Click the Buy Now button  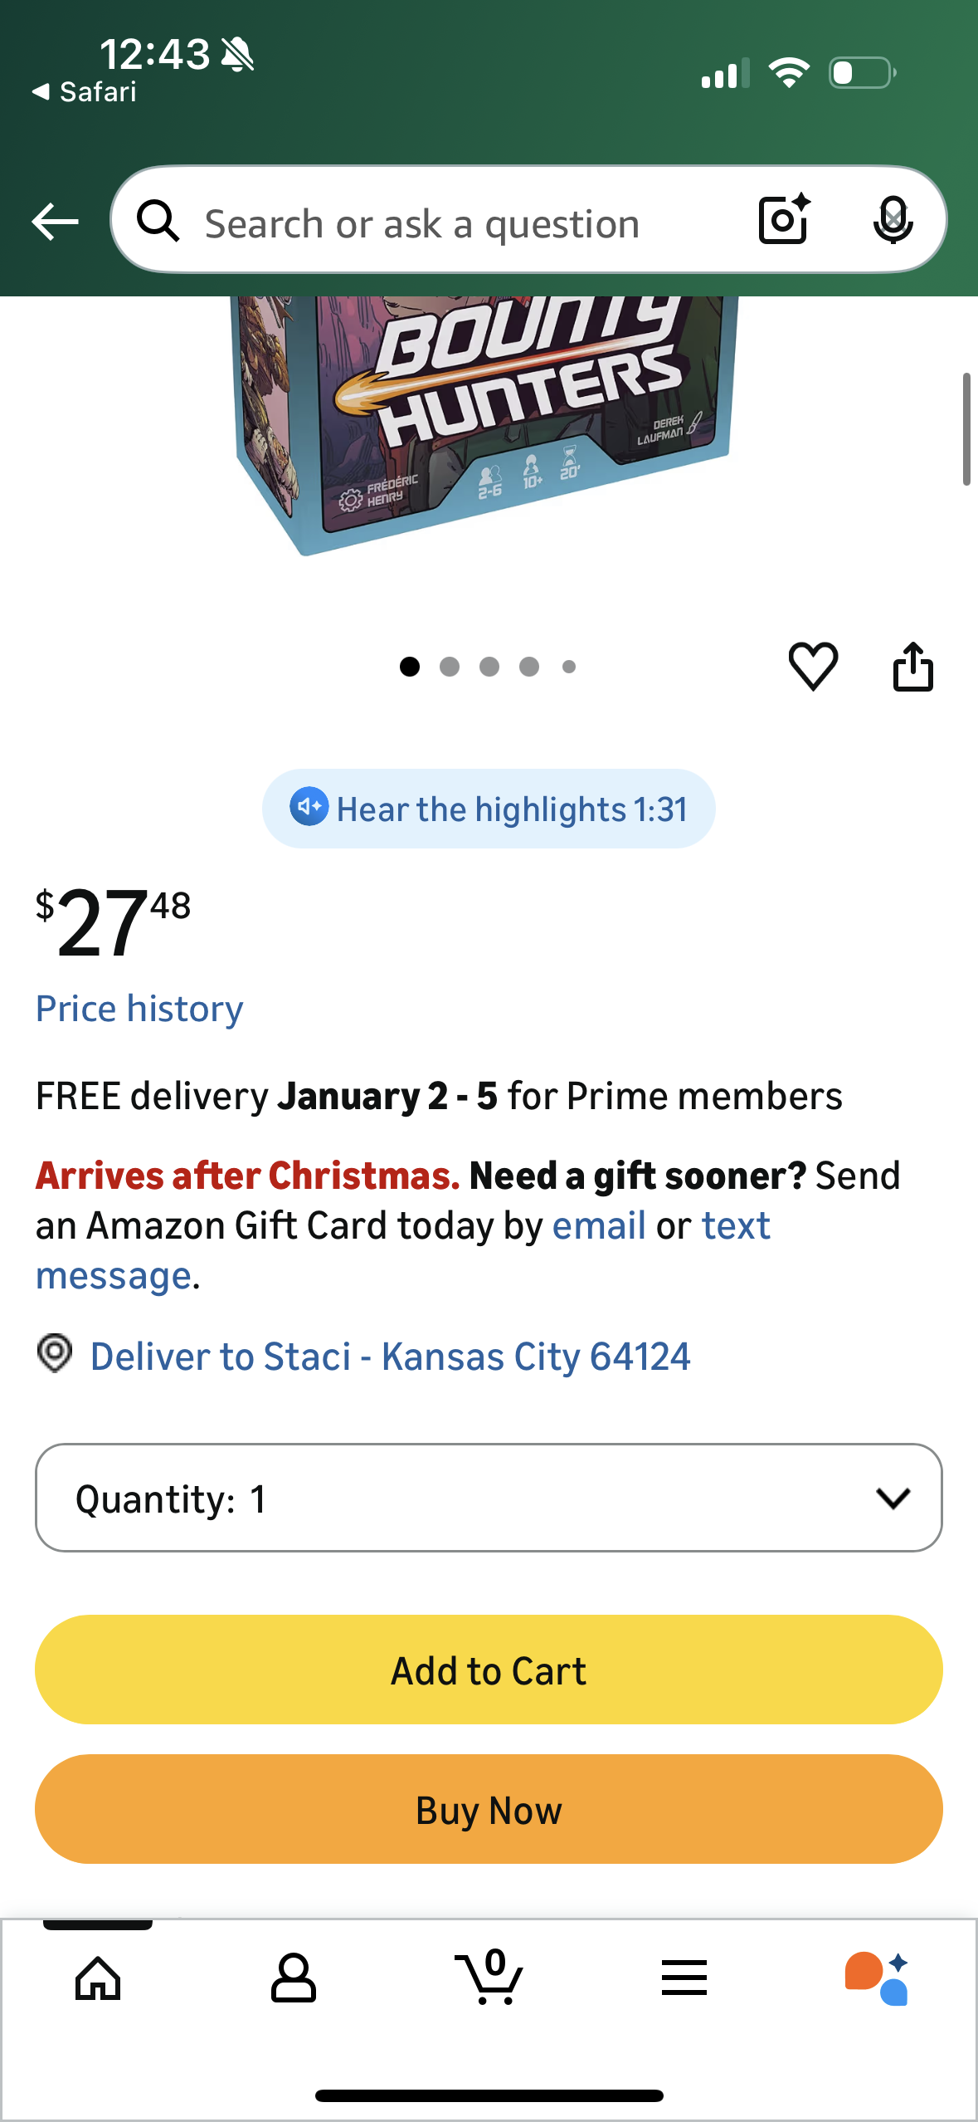pos(489,1809)
